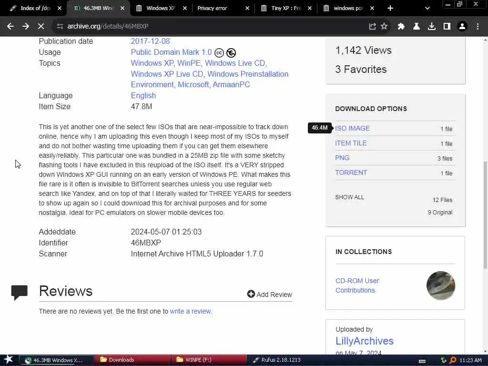Open the WinPE topic link
Screen dimensions: 488x366
point(189,63)
